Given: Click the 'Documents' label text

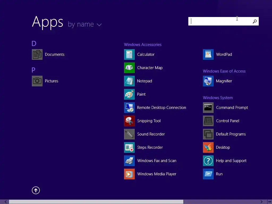Looking at the screenshot, I should 55,54.
